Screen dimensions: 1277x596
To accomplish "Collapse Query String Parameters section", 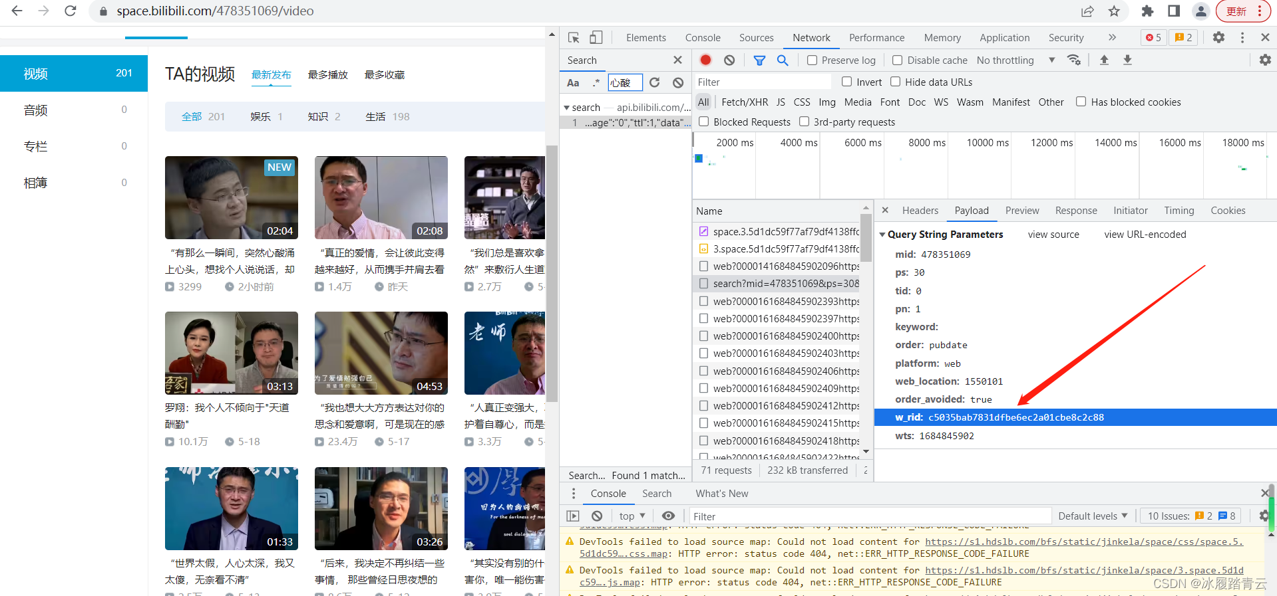I will (x=882, y=235).
